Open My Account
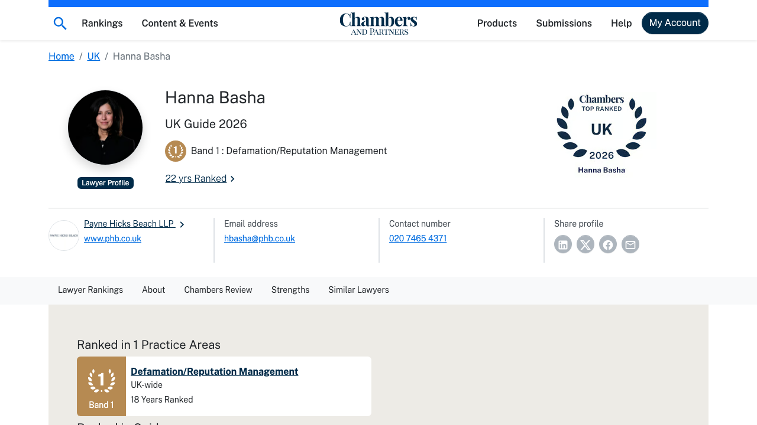757x425 pixels. click(x=675, y=23)
